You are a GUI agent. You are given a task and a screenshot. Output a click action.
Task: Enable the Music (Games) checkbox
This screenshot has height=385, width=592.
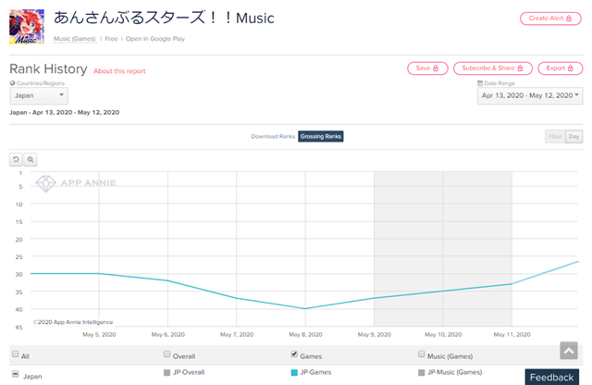422,354
